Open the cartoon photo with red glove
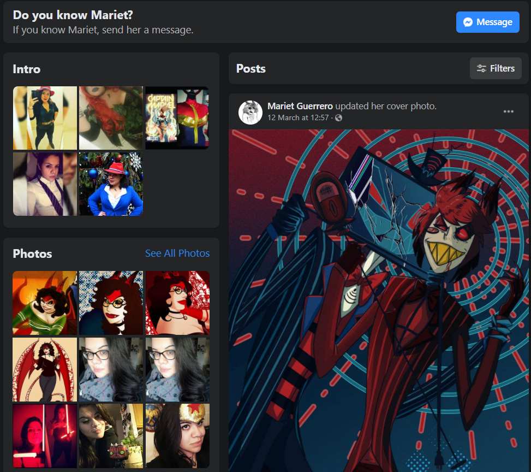The image size is (531, 472). coord(177,303)
